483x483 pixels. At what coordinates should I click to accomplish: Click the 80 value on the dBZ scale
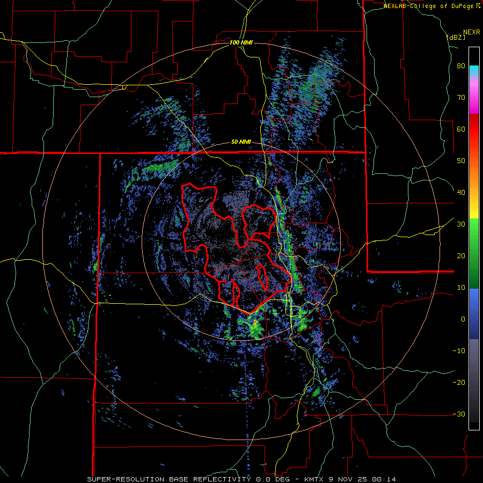(x=461, y=65)
